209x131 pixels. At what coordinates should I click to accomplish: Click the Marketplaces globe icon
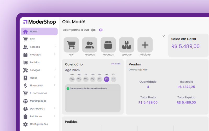[x=25, y=101]
